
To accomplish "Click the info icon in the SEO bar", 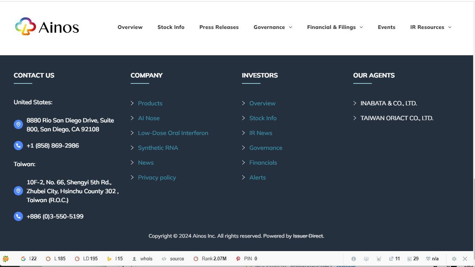I will tap(354, 259).
